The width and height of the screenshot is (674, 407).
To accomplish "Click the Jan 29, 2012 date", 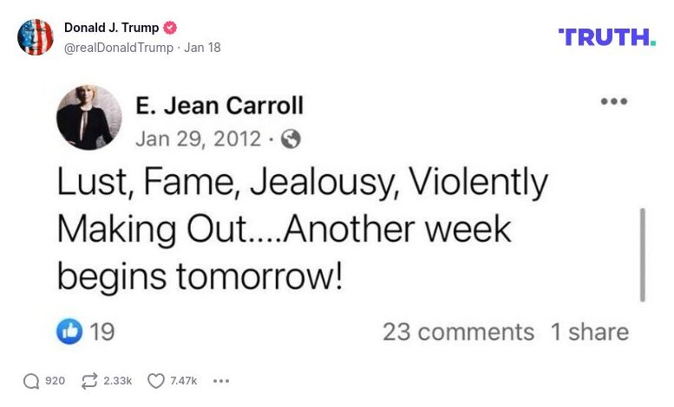I will click(x=198, y=139).
